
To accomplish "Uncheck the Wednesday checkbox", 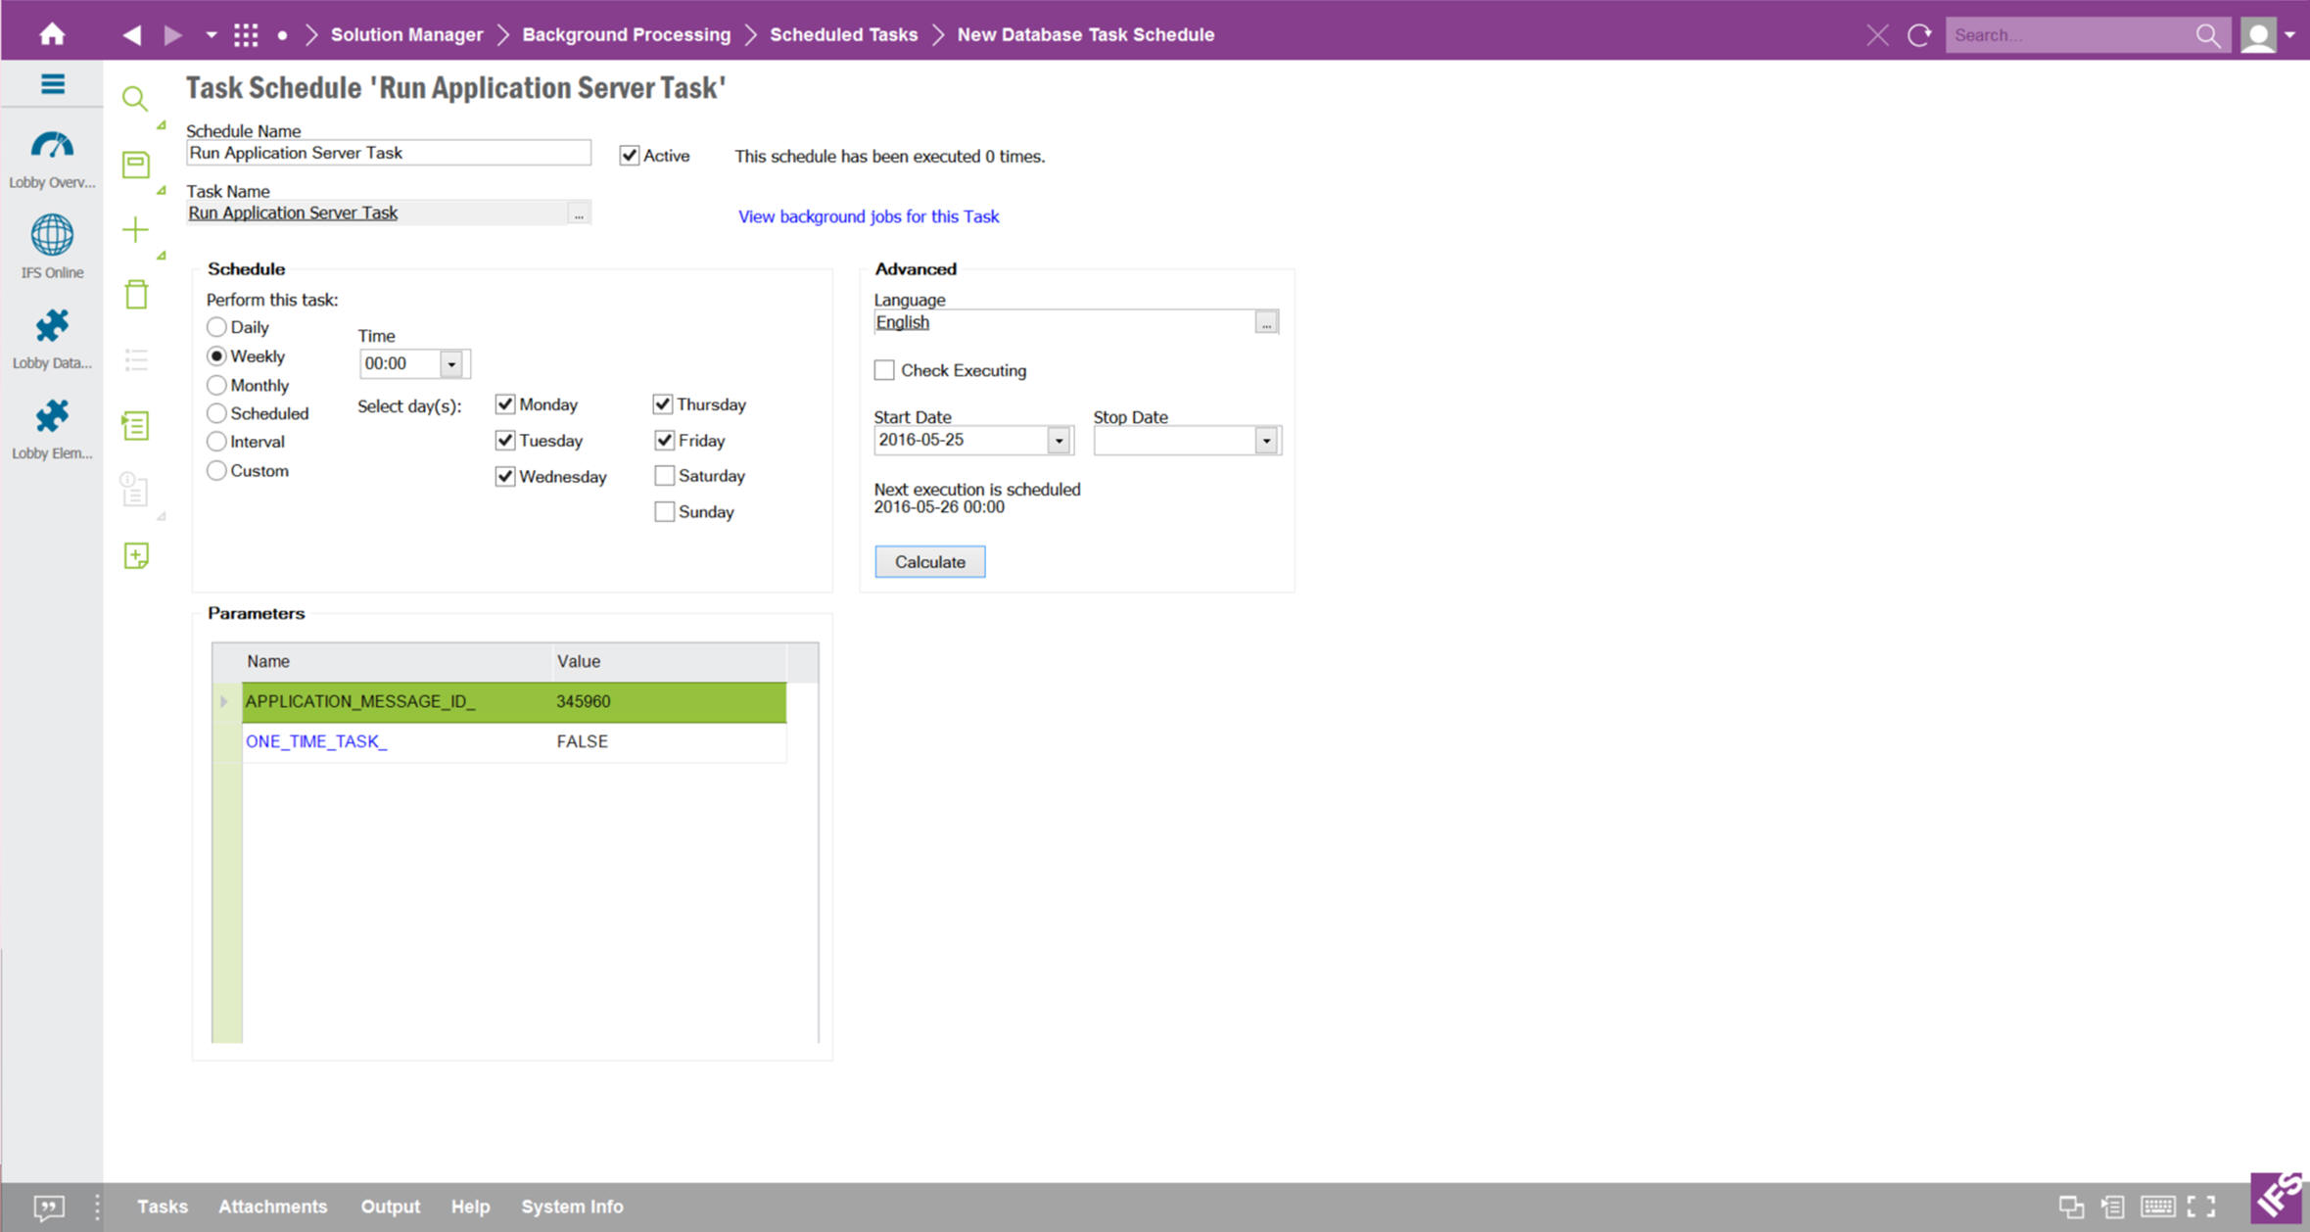I will tap(505, 477).
